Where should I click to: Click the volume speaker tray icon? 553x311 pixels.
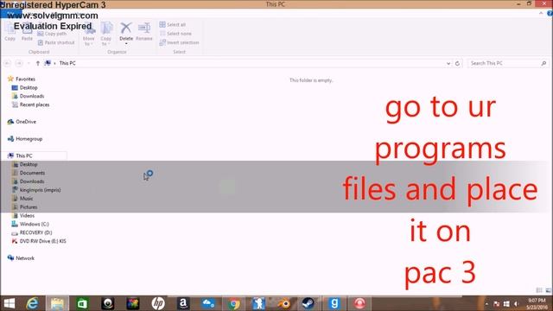517,303
